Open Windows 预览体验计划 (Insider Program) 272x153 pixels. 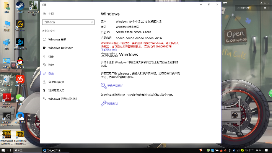tap(62, 99)
